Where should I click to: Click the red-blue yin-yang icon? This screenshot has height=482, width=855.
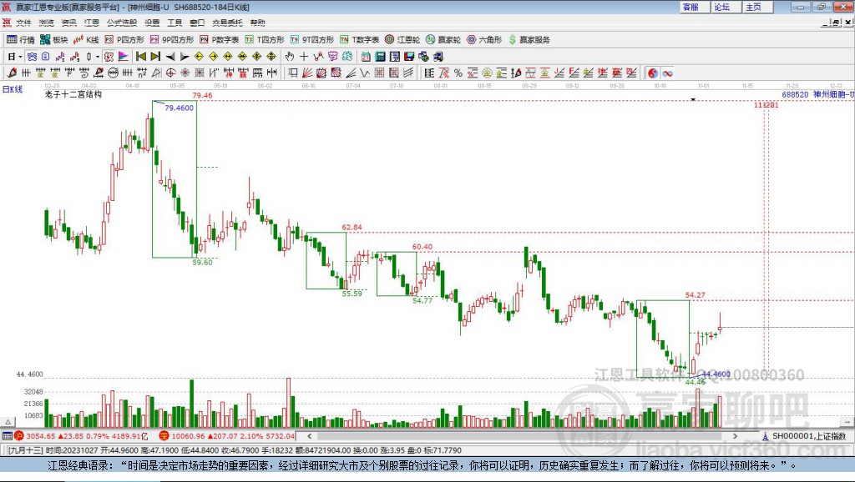653,73
